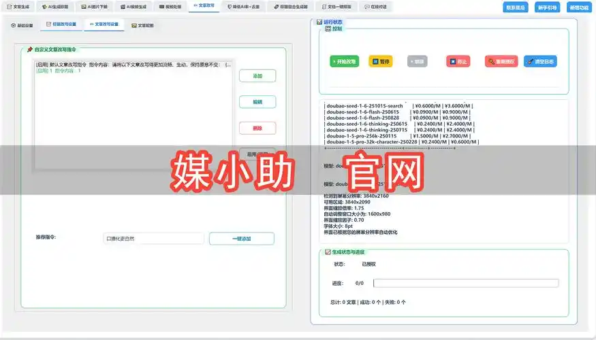Click 添加 to add an instruction
The height and width of the screenshot is (340, 596).
point(257,76)
